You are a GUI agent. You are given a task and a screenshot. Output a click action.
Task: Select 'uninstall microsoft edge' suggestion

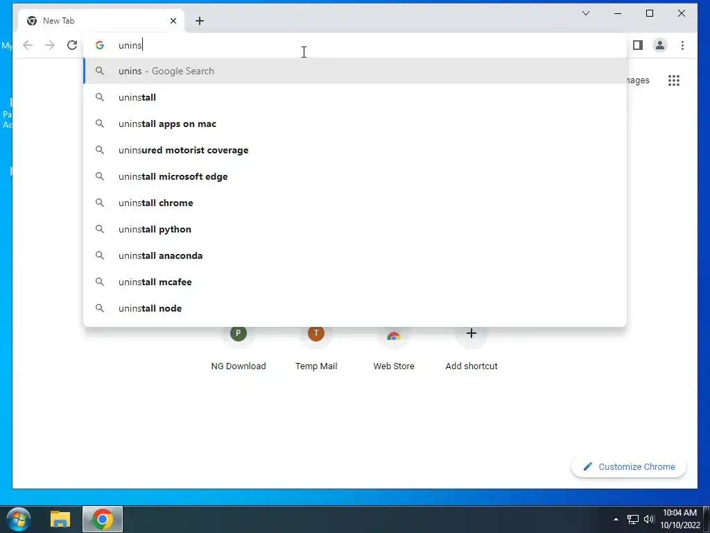tap(356, 176)
